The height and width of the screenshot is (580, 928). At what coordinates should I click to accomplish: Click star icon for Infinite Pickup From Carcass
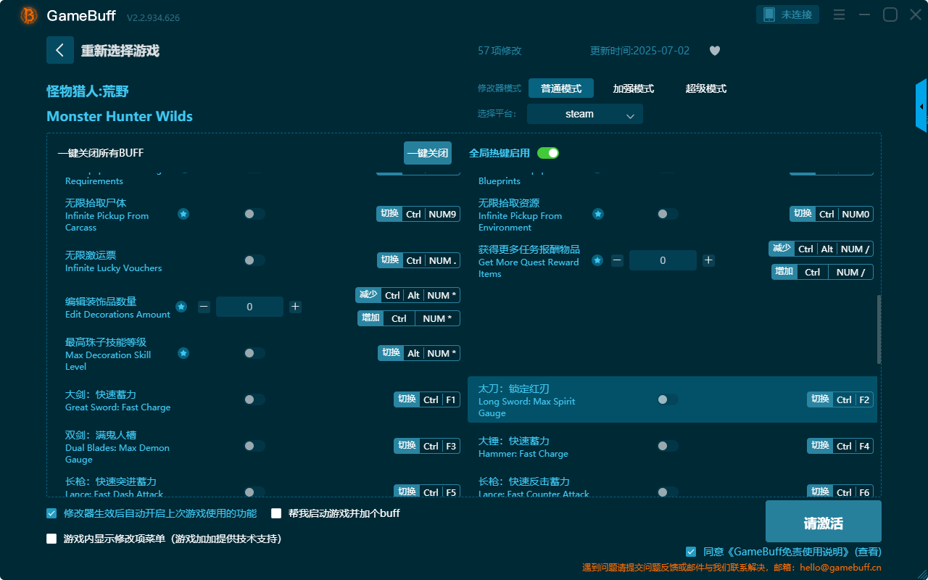tap(183, 214)
